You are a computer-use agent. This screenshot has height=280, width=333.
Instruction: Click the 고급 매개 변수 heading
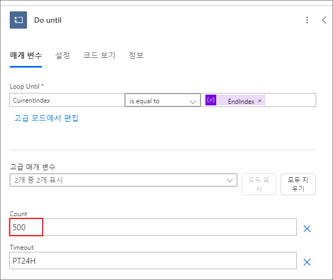(32, 167)
